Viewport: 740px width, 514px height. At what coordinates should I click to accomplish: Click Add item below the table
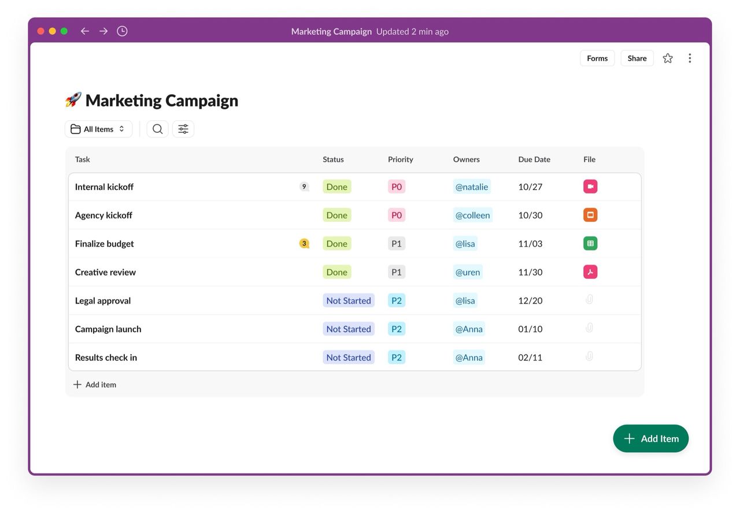point(95,385)
